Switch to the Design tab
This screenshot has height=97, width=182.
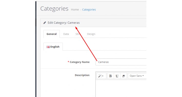(91, 34)
